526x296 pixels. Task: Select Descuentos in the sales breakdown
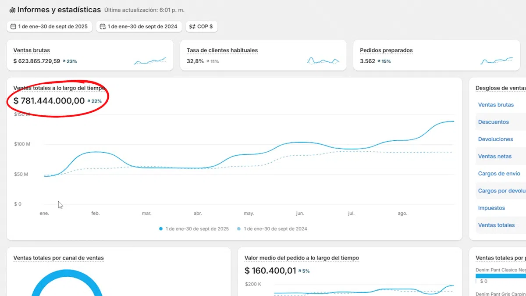[x=493, y=122]
